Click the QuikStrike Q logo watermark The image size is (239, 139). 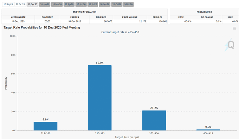coord(230,45)
